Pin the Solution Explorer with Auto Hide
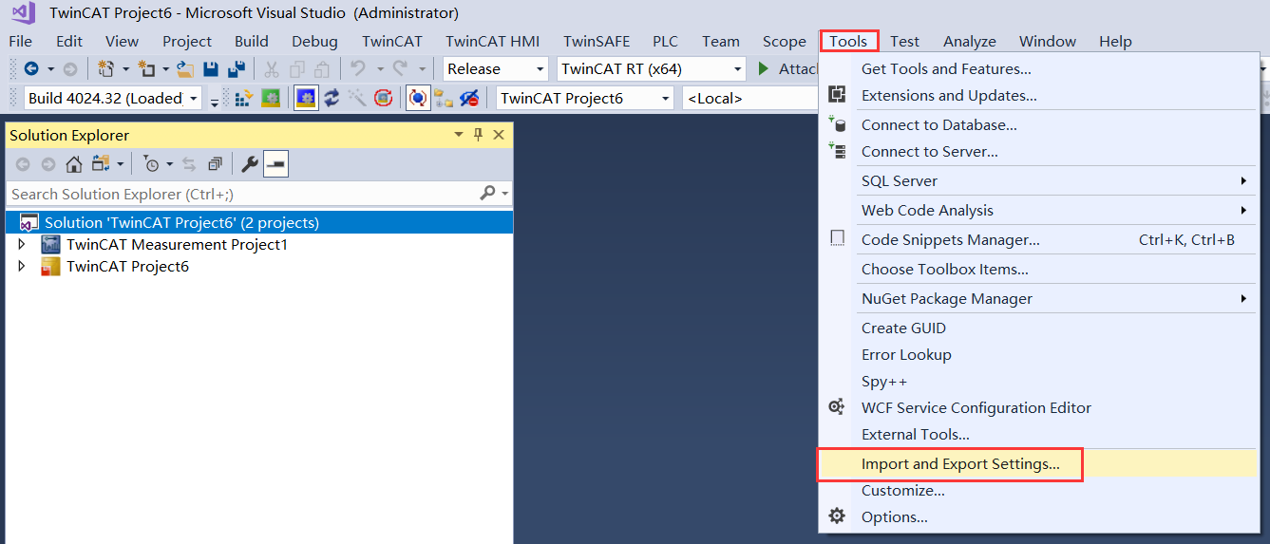The image size is (1270, 544). [x=479, y=135]
